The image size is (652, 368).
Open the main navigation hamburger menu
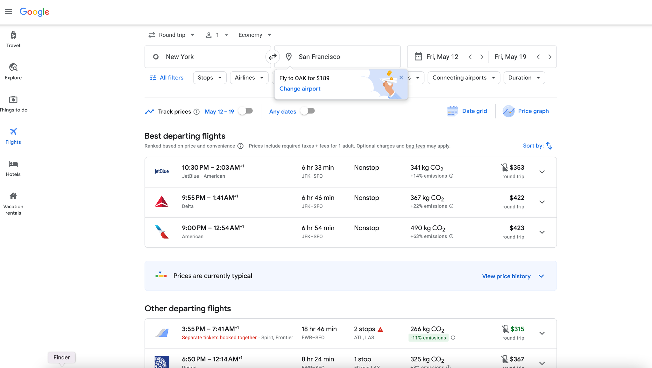tap(8, 11)
